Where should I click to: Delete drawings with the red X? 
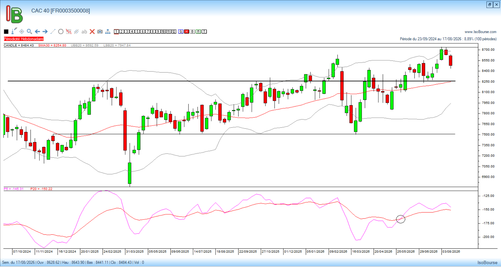92,32
